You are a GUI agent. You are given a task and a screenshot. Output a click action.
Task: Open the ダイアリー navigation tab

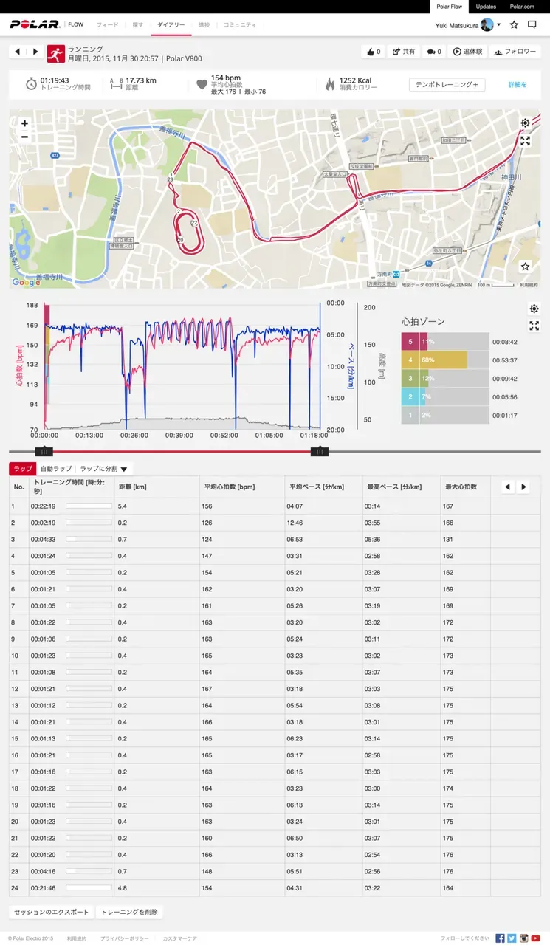click(171, 25)
